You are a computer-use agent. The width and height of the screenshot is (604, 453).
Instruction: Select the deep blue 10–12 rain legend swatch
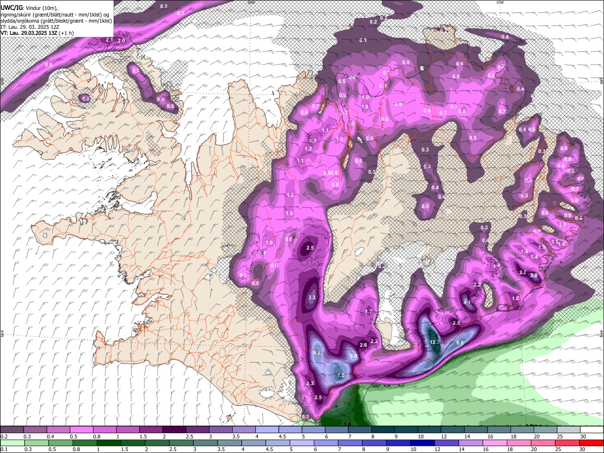pyautogui.click(x=423, y=443)
